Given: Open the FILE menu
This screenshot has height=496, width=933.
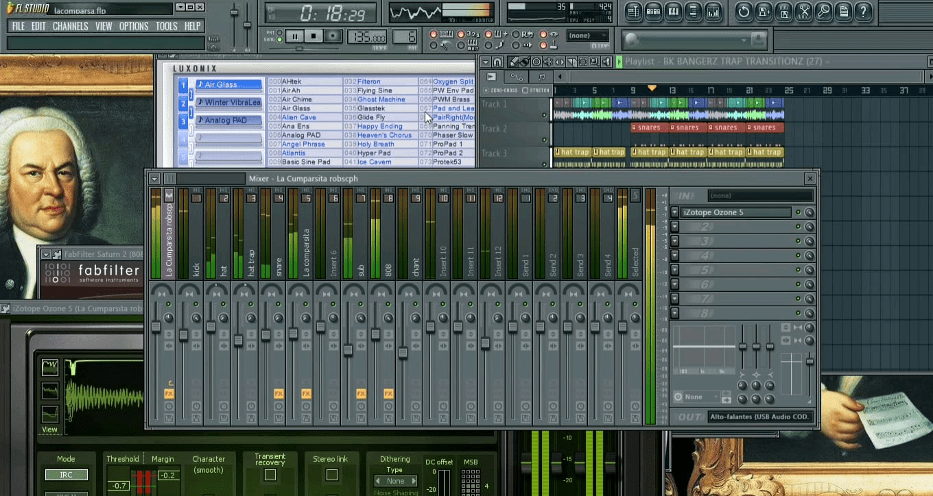Looking at the screenshot, I should coord(19,26).
